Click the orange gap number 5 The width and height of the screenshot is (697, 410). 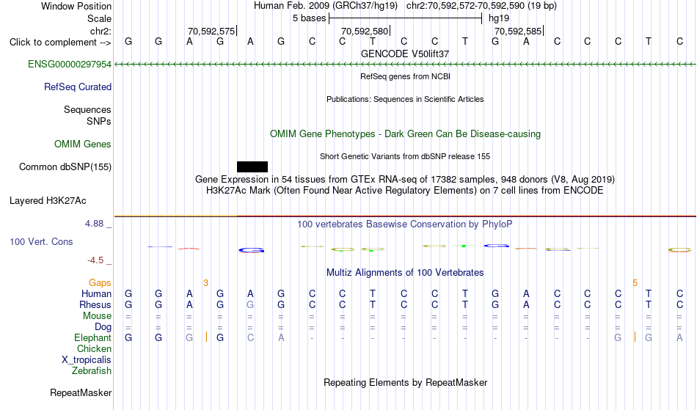(635, 283)
